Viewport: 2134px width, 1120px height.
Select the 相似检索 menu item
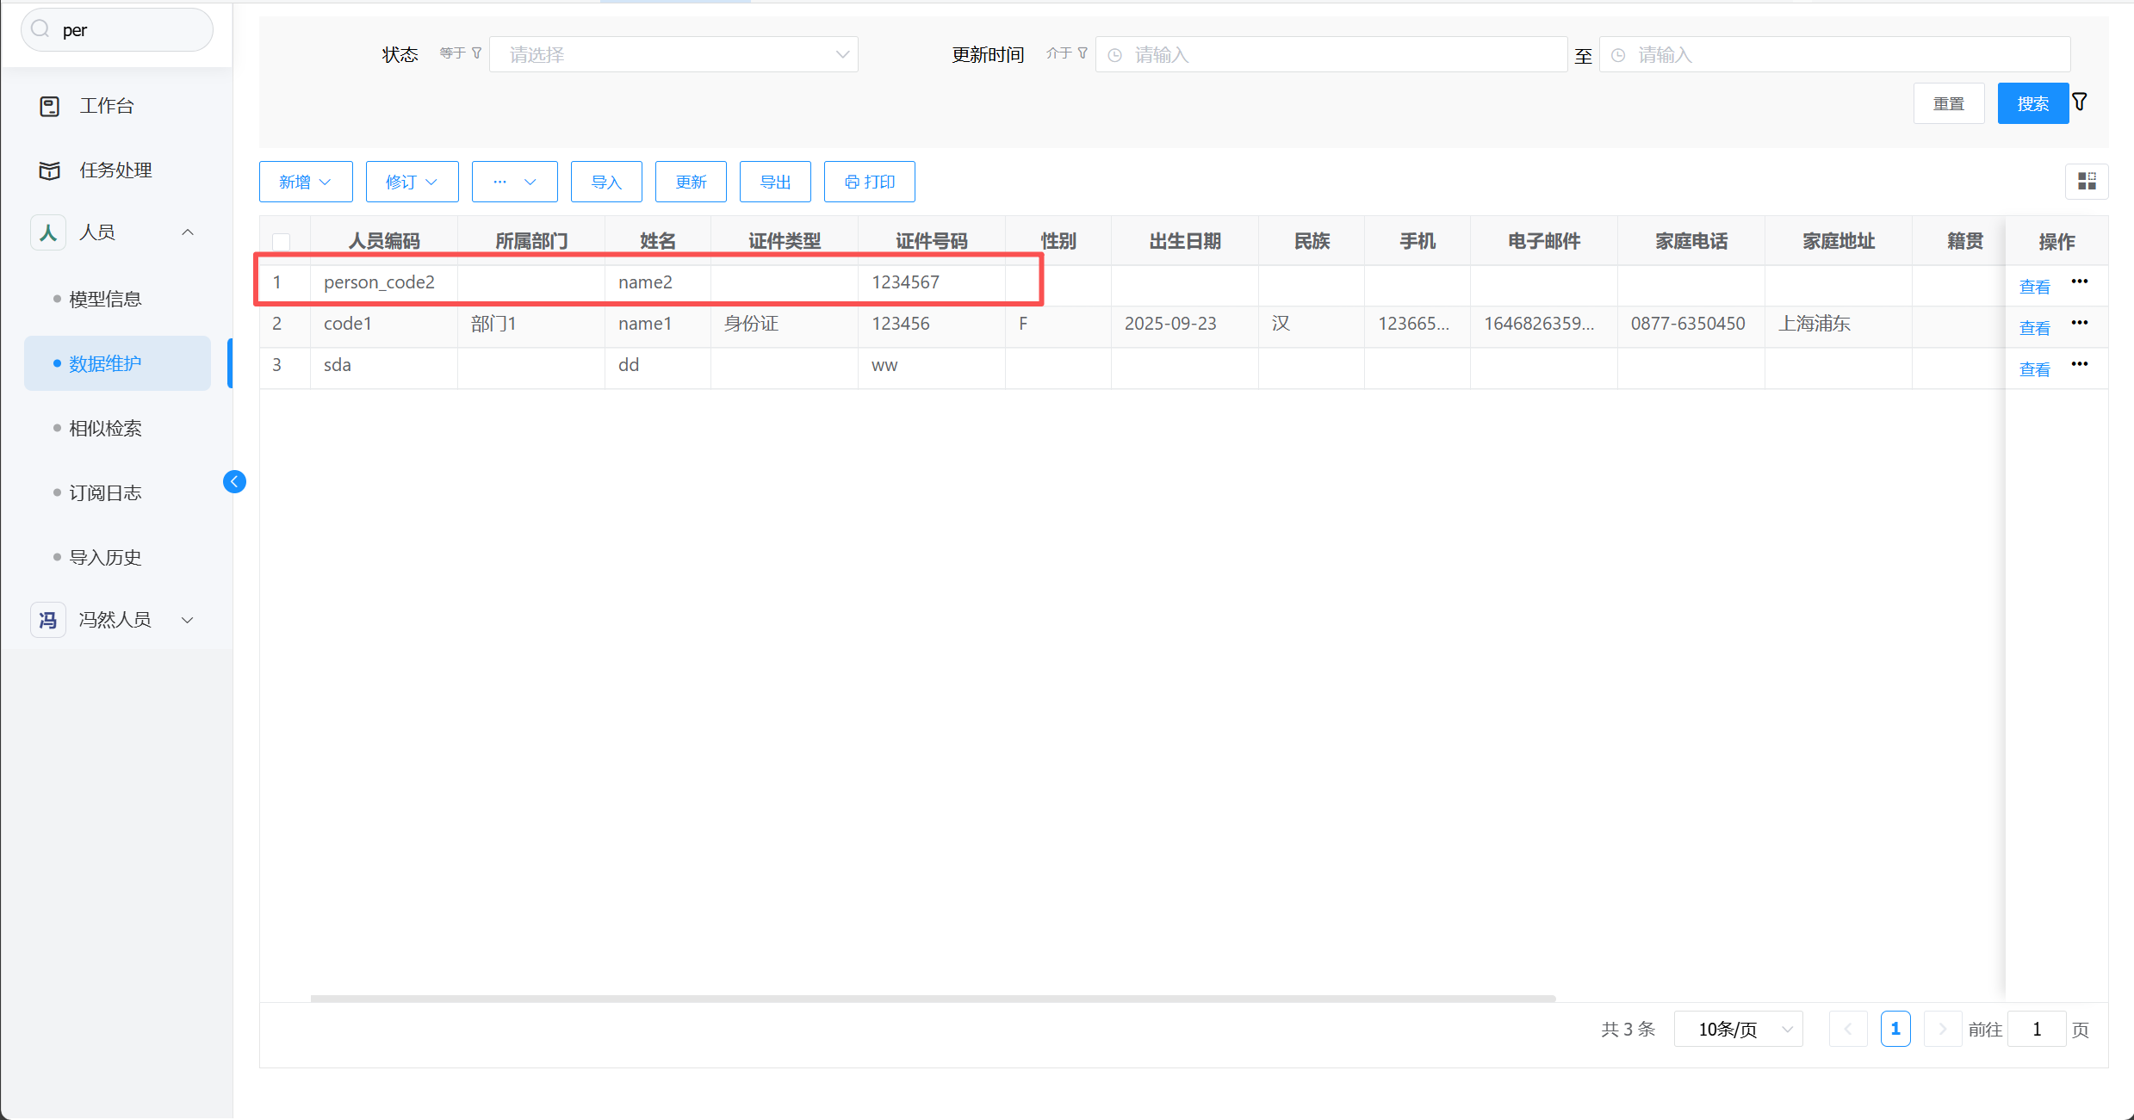105,428
